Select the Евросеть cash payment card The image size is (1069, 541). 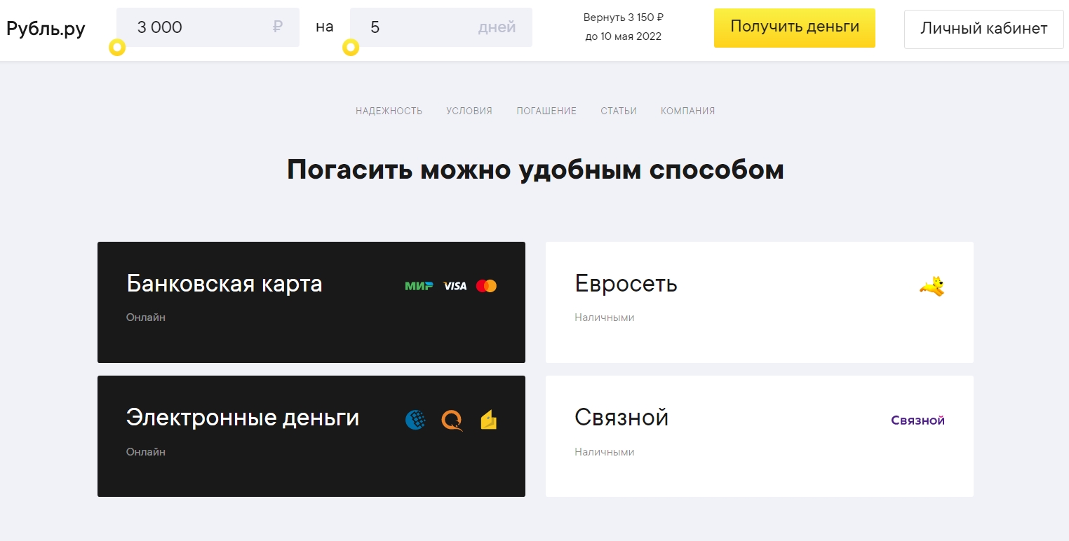(x=760, y=302)
